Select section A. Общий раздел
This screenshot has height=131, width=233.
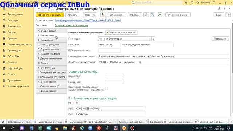51,31
